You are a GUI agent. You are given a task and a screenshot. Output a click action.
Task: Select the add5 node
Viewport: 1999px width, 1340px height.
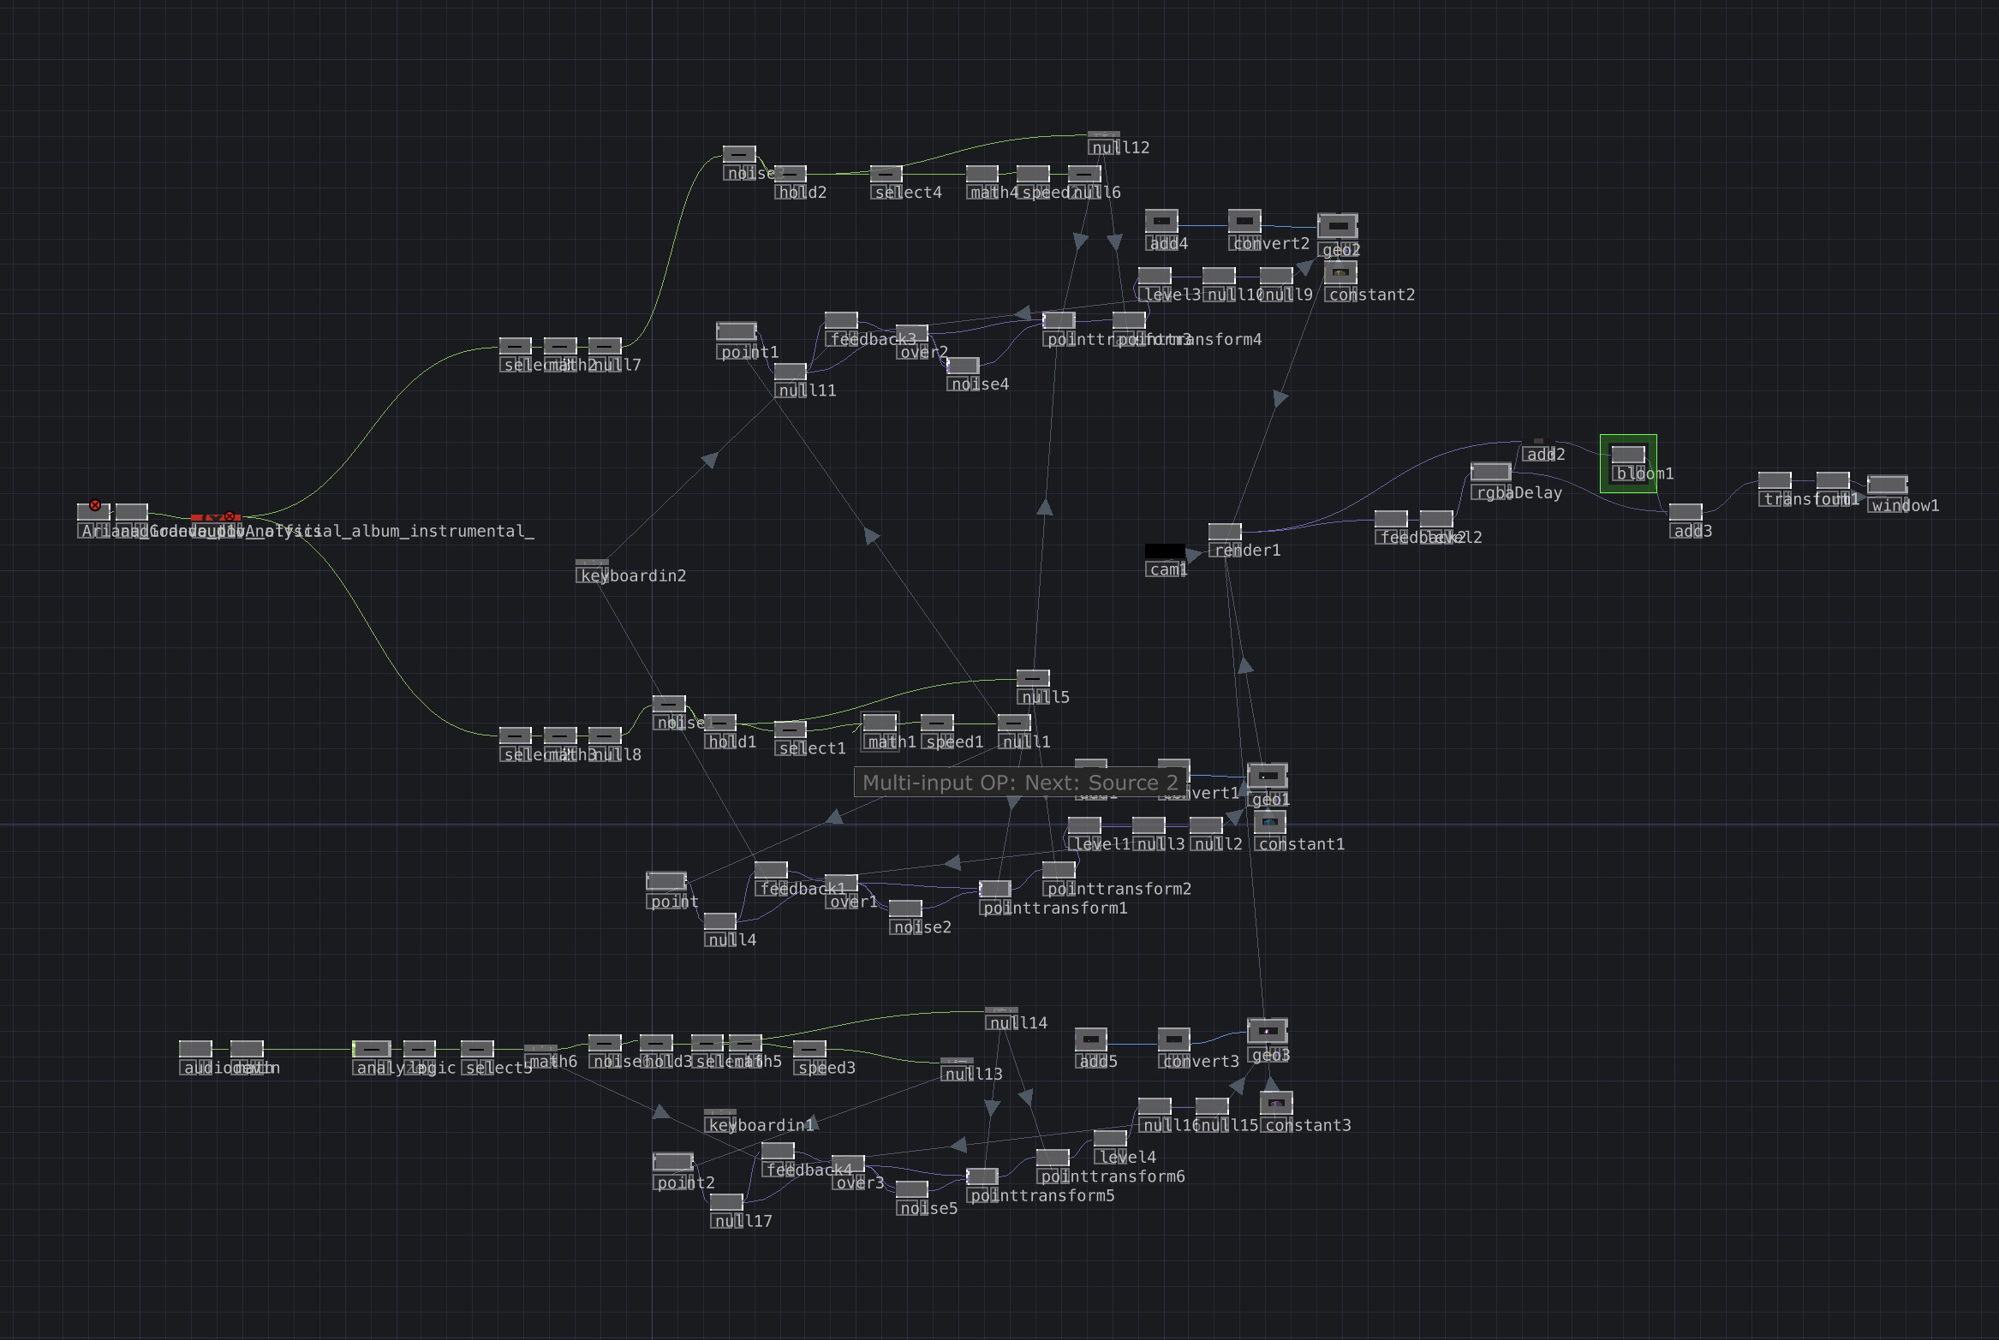[x=1091, y=1039]
